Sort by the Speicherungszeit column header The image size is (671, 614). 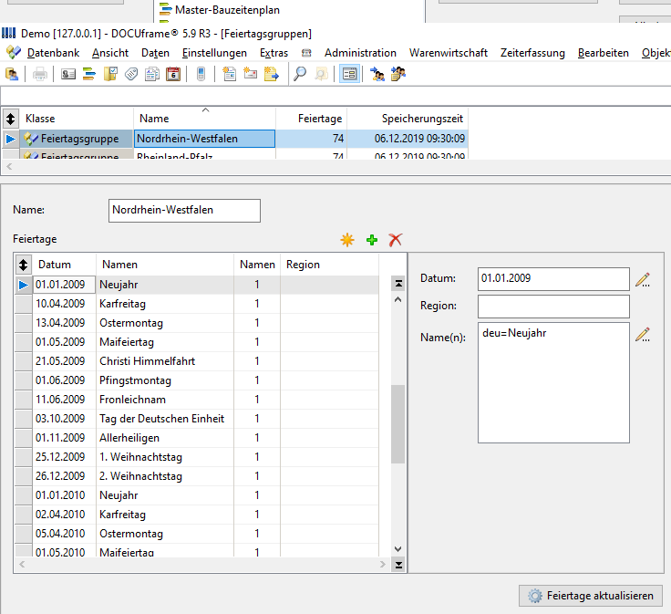[408, 119]
